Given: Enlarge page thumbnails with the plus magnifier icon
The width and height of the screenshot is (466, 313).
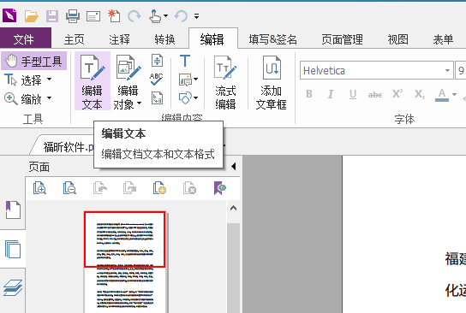Looking at the screenshot, I should pos(39,187).
